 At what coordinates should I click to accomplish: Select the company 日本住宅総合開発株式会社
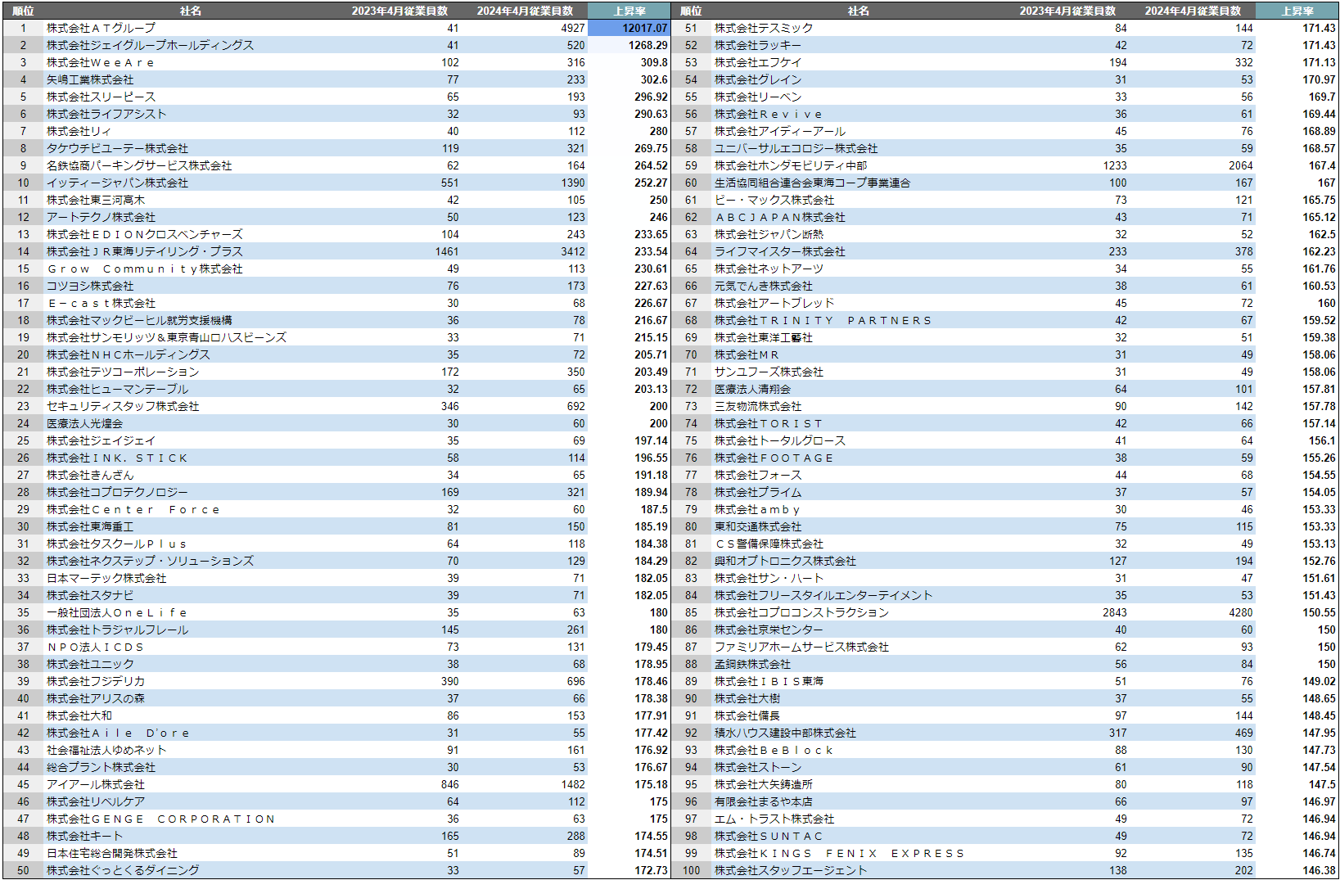pos(112,853)
